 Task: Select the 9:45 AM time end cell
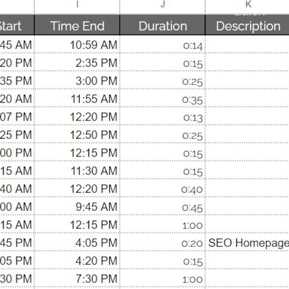tap(77, 206)
